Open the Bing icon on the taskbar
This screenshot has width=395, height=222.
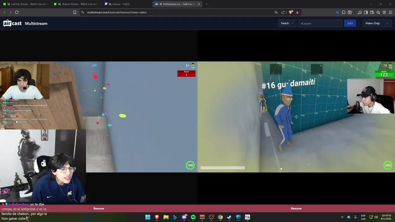175,217
